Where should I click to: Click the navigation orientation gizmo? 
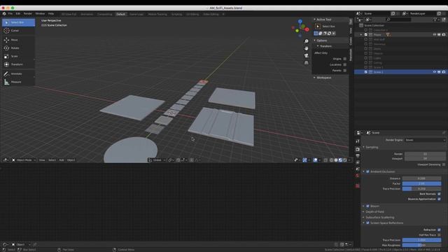pyautogui.click(x=300, y=28)
